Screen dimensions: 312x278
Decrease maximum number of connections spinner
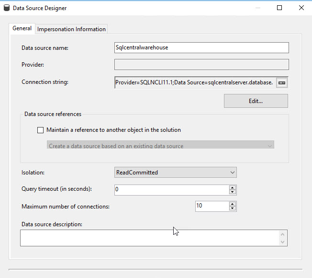pos(233,208)
